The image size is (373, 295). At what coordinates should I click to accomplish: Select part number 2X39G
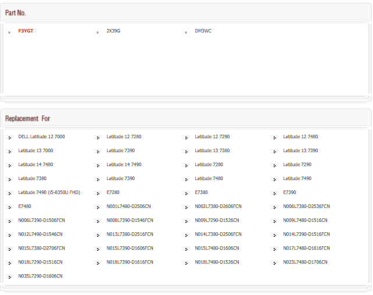[x=113, y=31]
